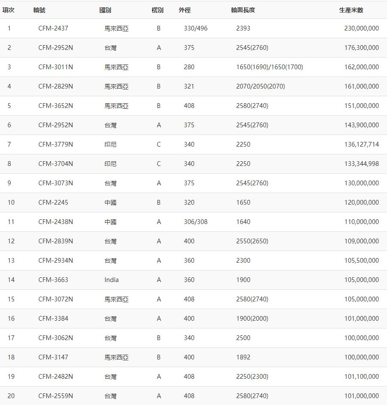
Task: Select roll number CFM-3147
Action: [53, 357]
